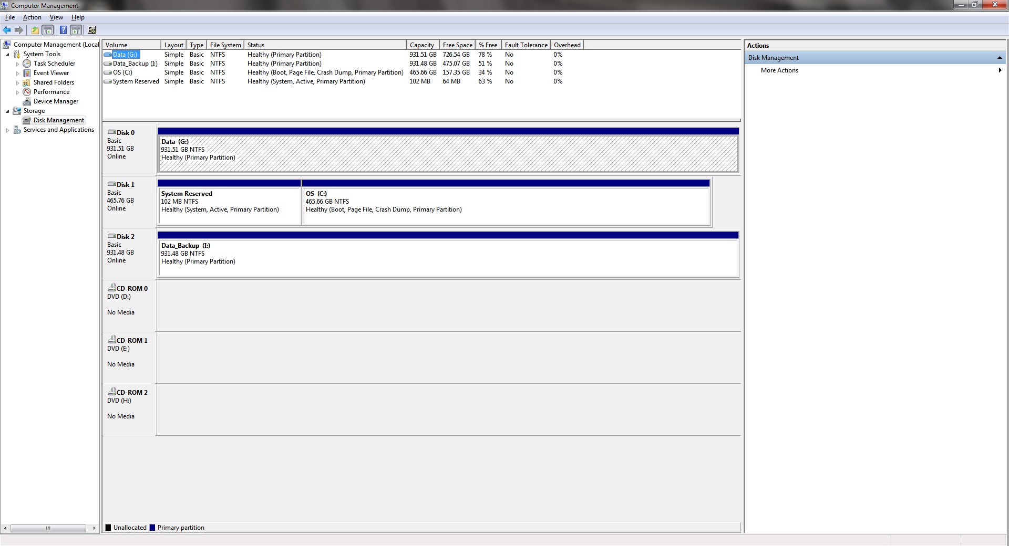Click the Disk 2 label box
This screenshot has width=1009, height=546.
(x=129, y=254)
